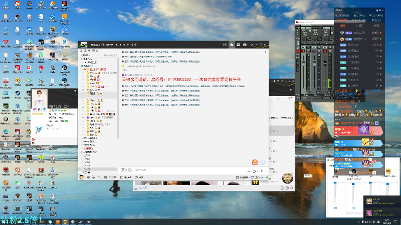The height and width of the screenshot is (225, 401).
Task: Click the speaker icon in YY bottom bar
Action: pos(88,177)
